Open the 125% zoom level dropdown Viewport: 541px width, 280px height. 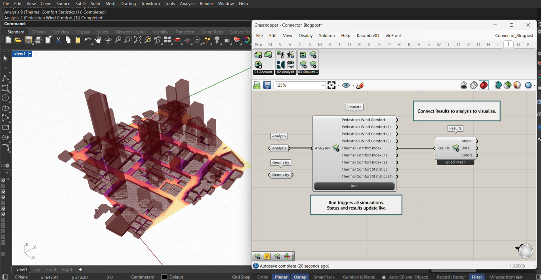click(x=323, y=85)
